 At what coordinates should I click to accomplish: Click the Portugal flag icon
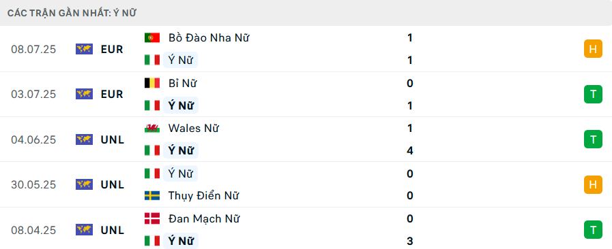(x=152, y=37)
